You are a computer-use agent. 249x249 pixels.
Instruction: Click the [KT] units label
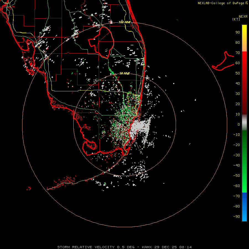click(236, 19)
